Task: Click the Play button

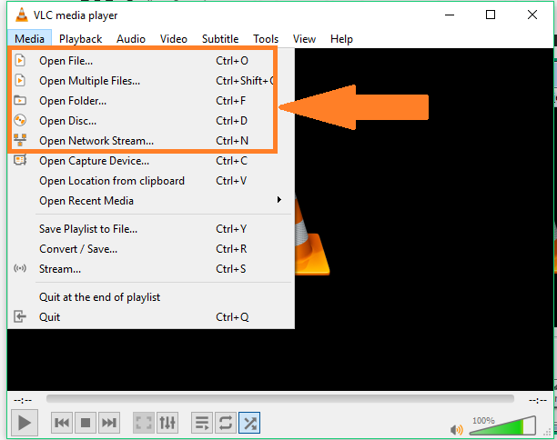Action: click(25, 423)
